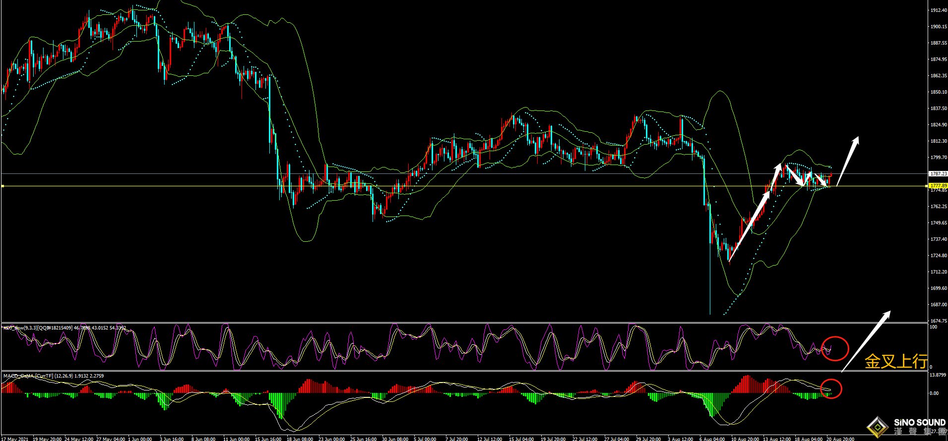Click the 18 Jun 08:00 time label

300,439
